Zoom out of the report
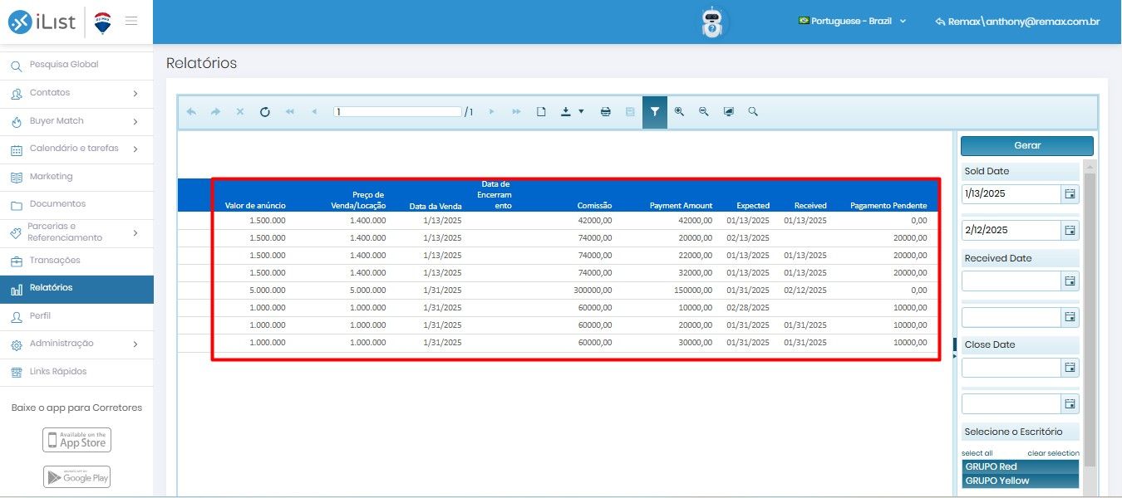1122x498 pixels. pos(704,112)
